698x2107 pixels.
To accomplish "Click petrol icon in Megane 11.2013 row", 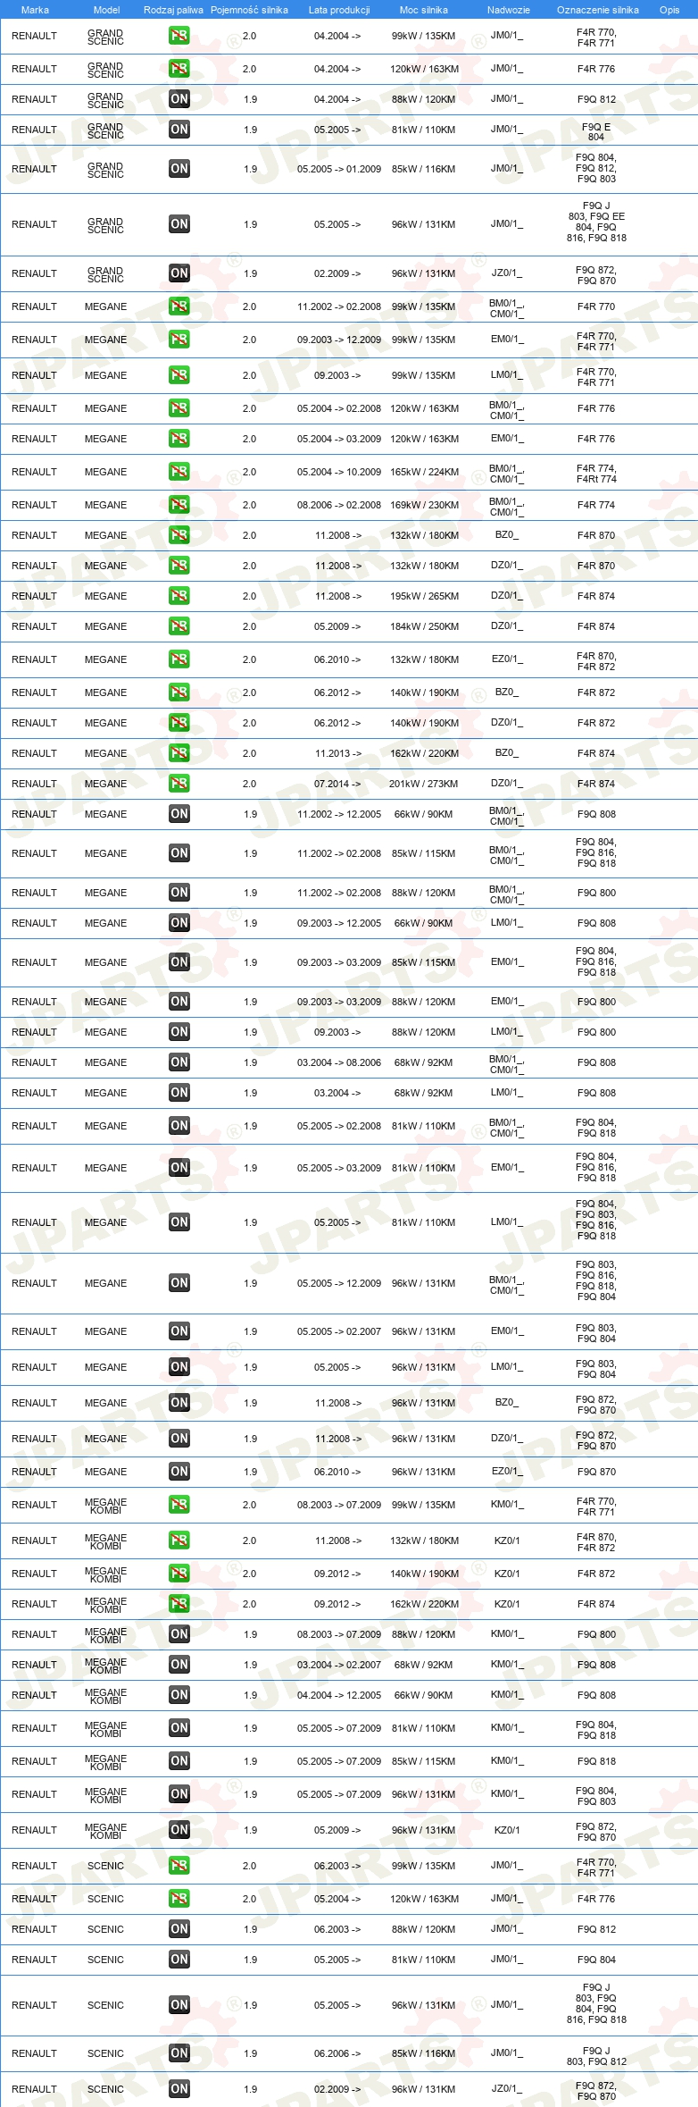I will click(179, 753).
